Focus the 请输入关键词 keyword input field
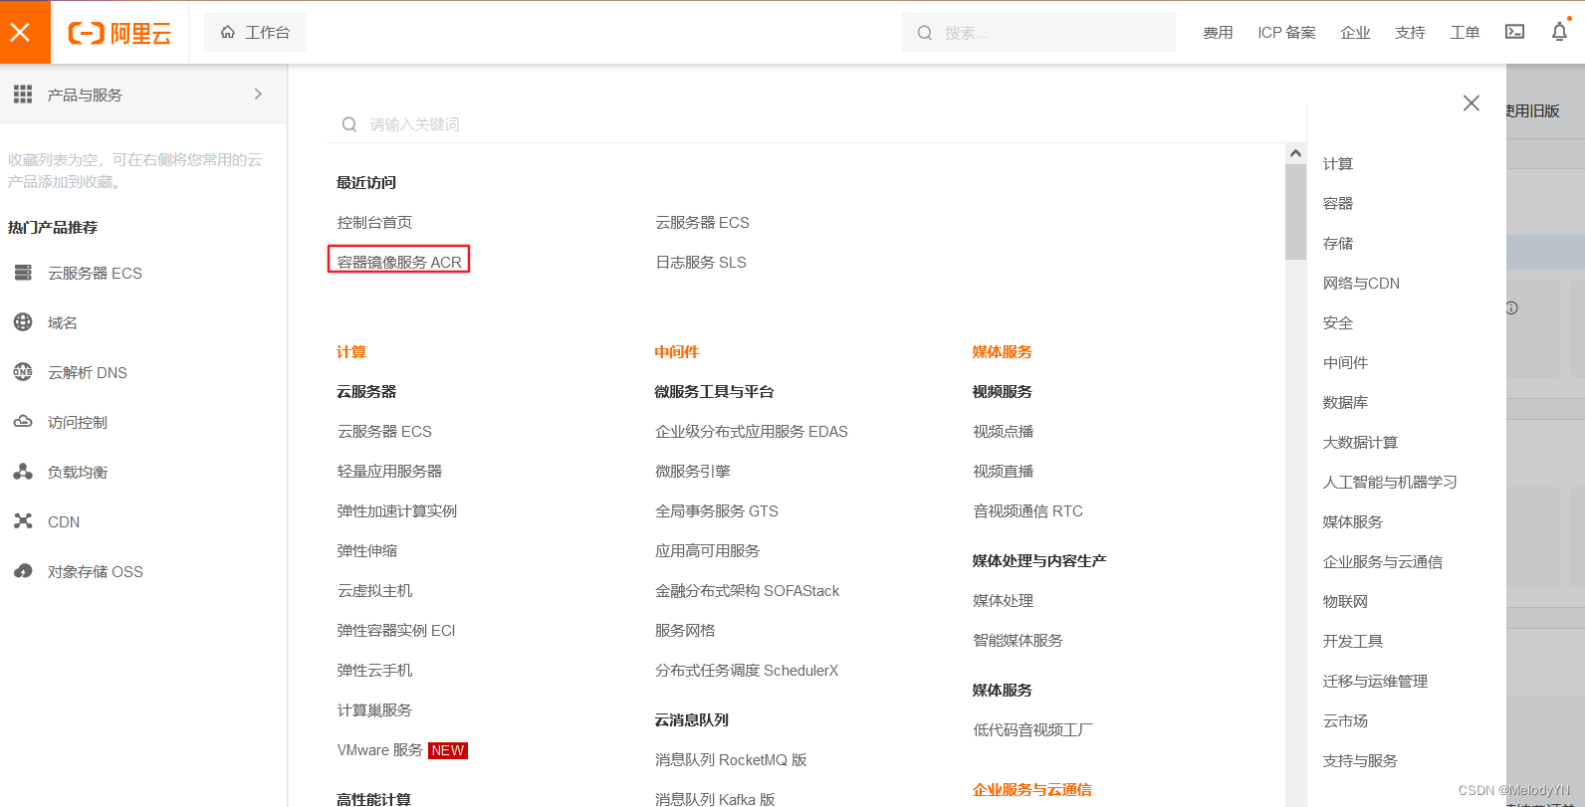This screenshot has width=1585, height=807. [x=816, y=124]
